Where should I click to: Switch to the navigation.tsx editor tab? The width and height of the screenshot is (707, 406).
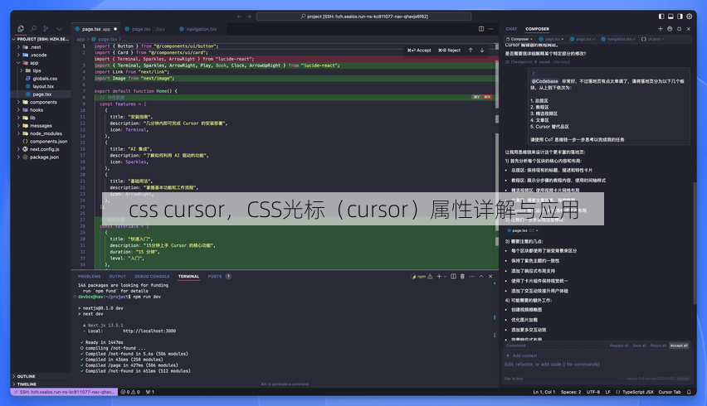click(x=198, y=29)
